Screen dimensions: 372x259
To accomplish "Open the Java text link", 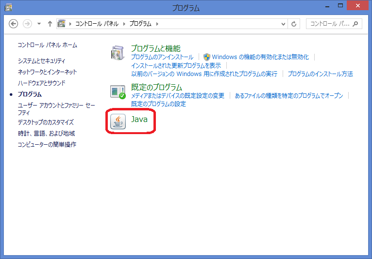I will click(139, 119).
